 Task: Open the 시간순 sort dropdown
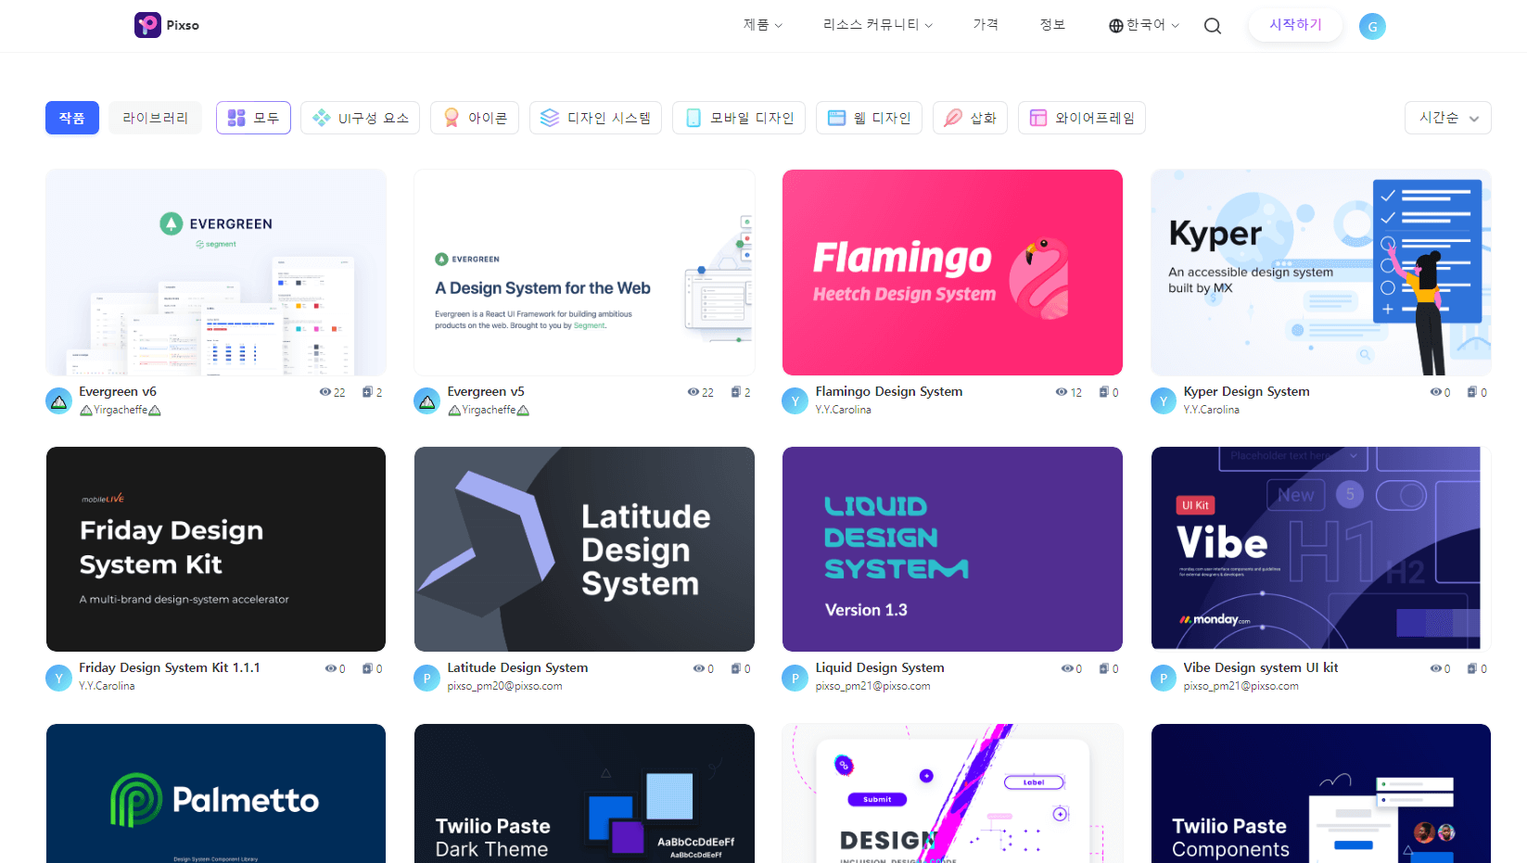[x=1448, y=118]
